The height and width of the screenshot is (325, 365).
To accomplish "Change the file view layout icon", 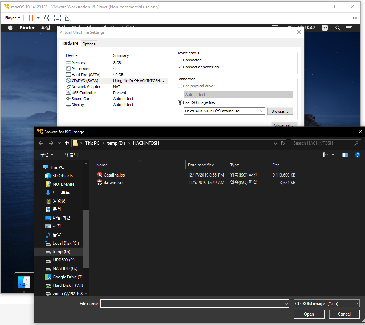I will click(x=326, y=155).
